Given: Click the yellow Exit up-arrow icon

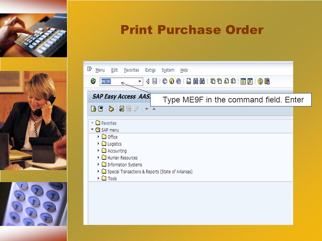Looking at the screenshot, I should [172, 81].
